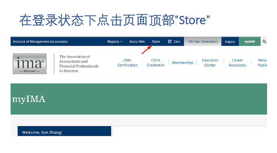Screen dimensions: 277x153
Task: Expand the Regions dropdown arrow
Action: click(x=121, y=42)
